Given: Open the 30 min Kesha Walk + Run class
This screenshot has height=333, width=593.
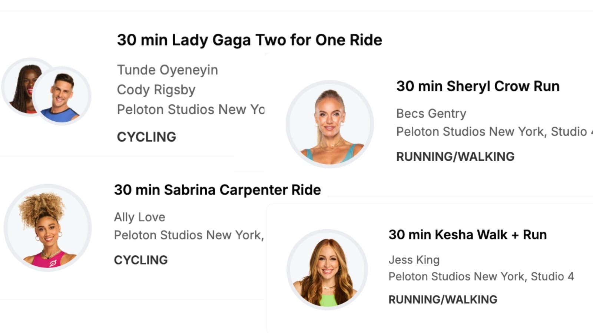Looking at the screenshot, I should coord(467,235).
